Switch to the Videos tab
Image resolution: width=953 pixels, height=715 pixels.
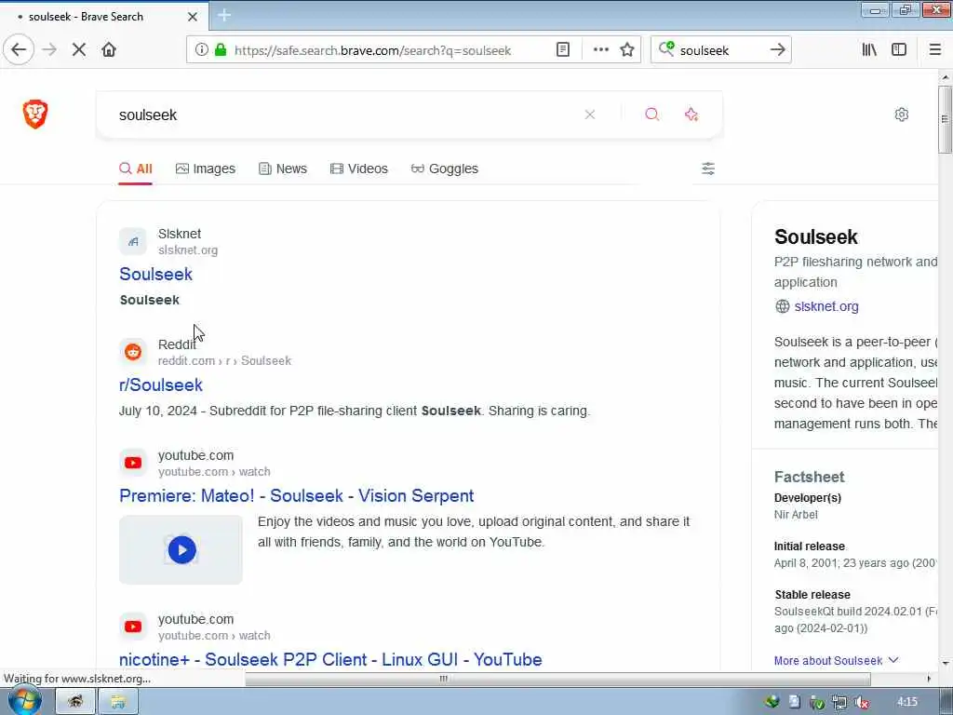click(358, 169)
